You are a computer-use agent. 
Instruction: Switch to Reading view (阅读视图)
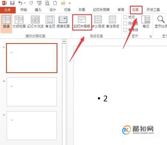click(x=63, y=22)
